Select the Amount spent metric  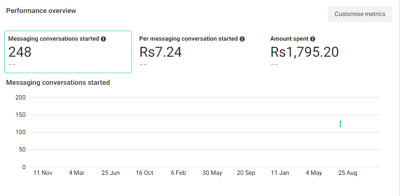pos(330,52)
